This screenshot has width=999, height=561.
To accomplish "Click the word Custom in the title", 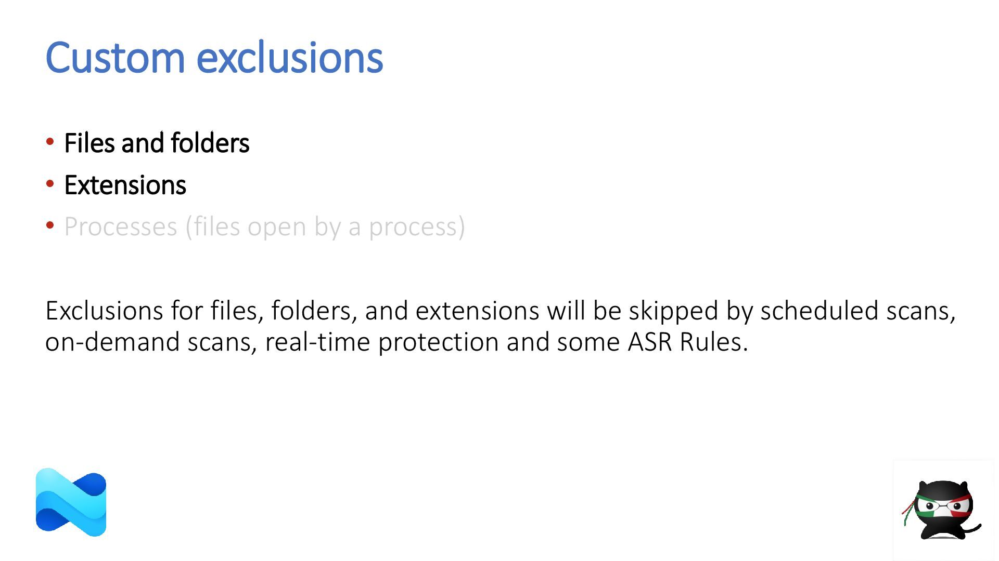I will click(116, 57).
